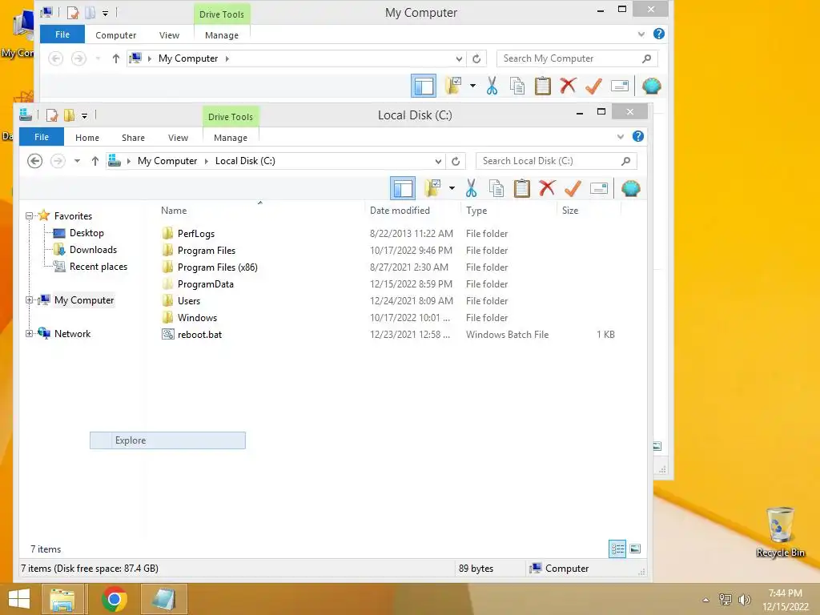Click the Paste clipboard icon in My Computer toolbar
The width and height of the screenshot is (820, 615).
[542, 86]
